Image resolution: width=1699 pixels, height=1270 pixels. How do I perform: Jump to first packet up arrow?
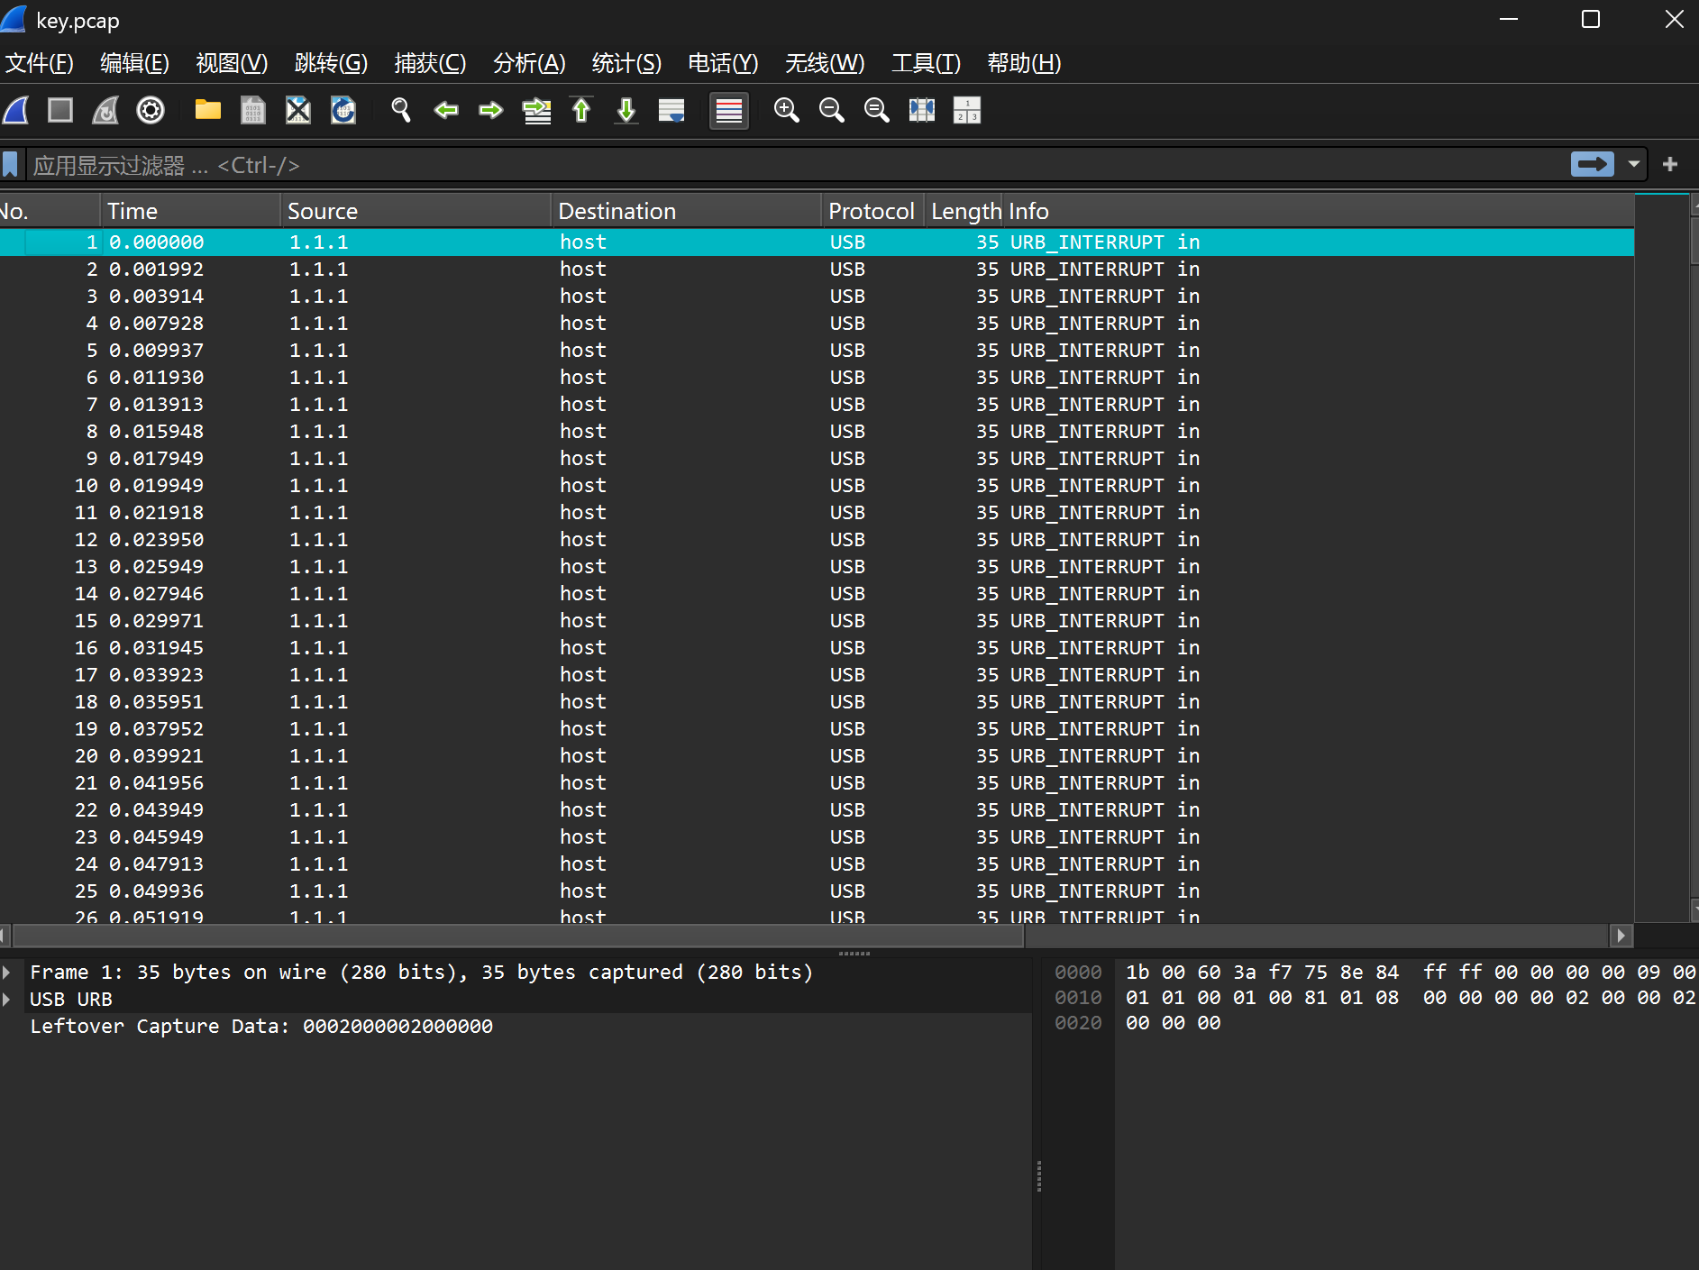581,110
